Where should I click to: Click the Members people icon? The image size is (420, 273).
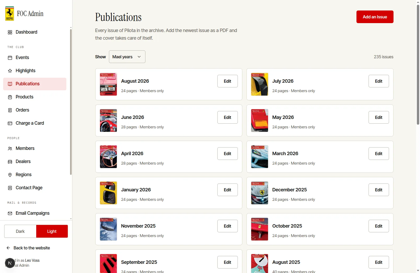coord(10,149)
